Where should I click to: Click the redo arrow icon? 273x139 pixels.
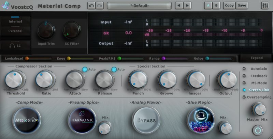pos(99,6)
